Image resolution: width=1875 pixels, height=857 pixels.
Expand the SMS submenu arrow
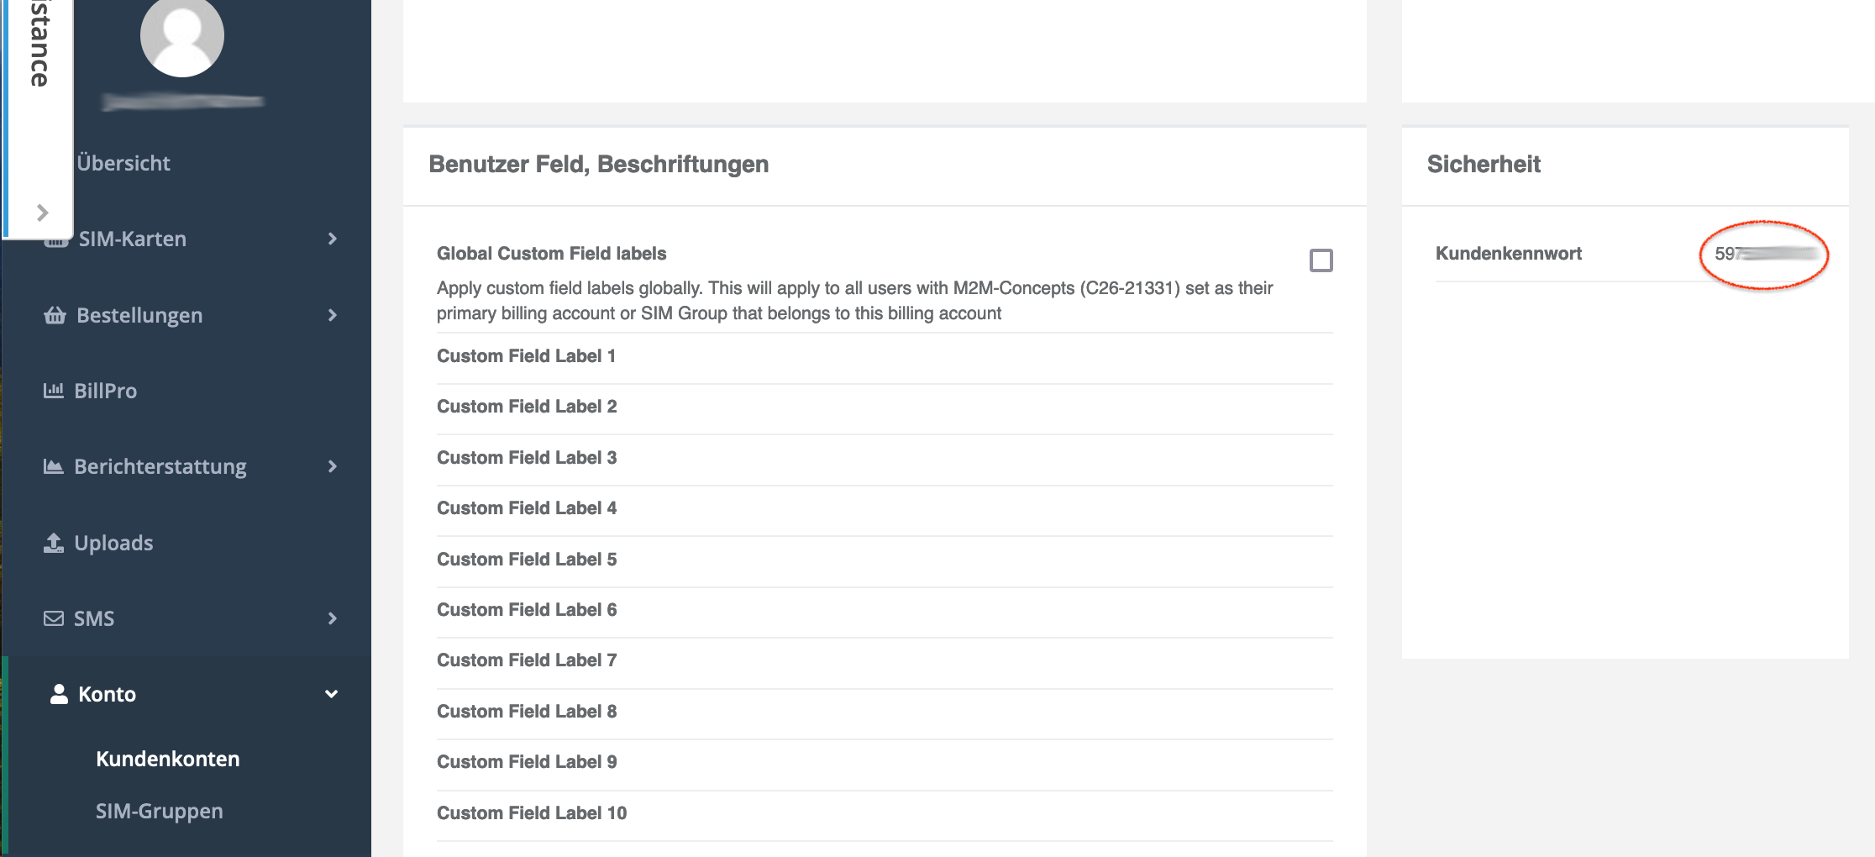point(333,618)
